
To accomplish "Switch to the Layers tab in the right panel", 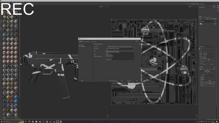I will pos(200,17).
